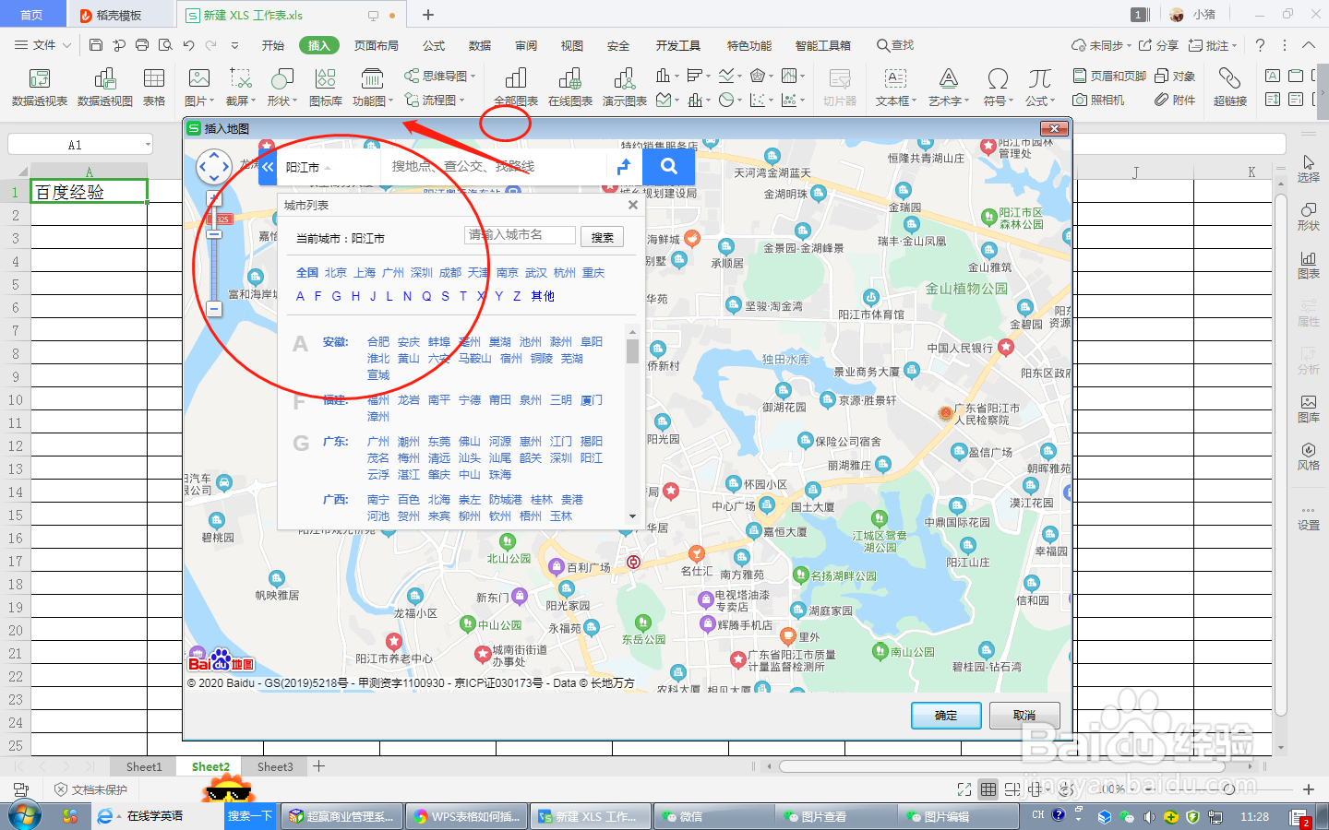
Task: Click the 页眉和页脚 header and footer icon
Action: pyautogui.click(x=1080, y=76)
